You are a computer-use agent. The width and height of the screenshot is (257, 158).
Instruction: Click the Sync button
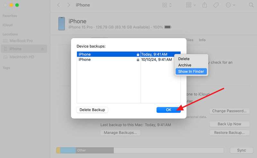tap(242, 150)
